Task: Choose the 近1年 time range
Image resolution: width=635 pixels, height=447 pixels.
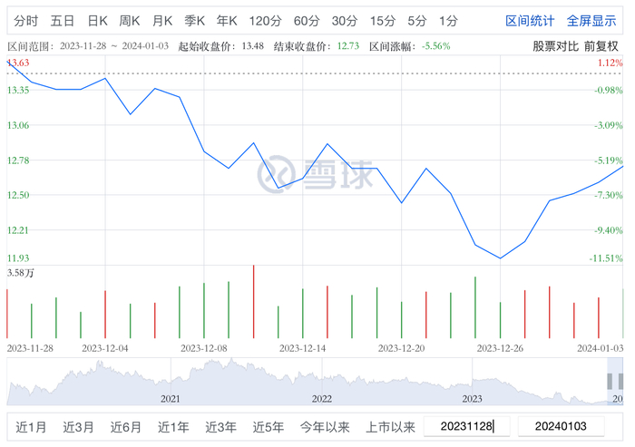Action: click(173, 426)
